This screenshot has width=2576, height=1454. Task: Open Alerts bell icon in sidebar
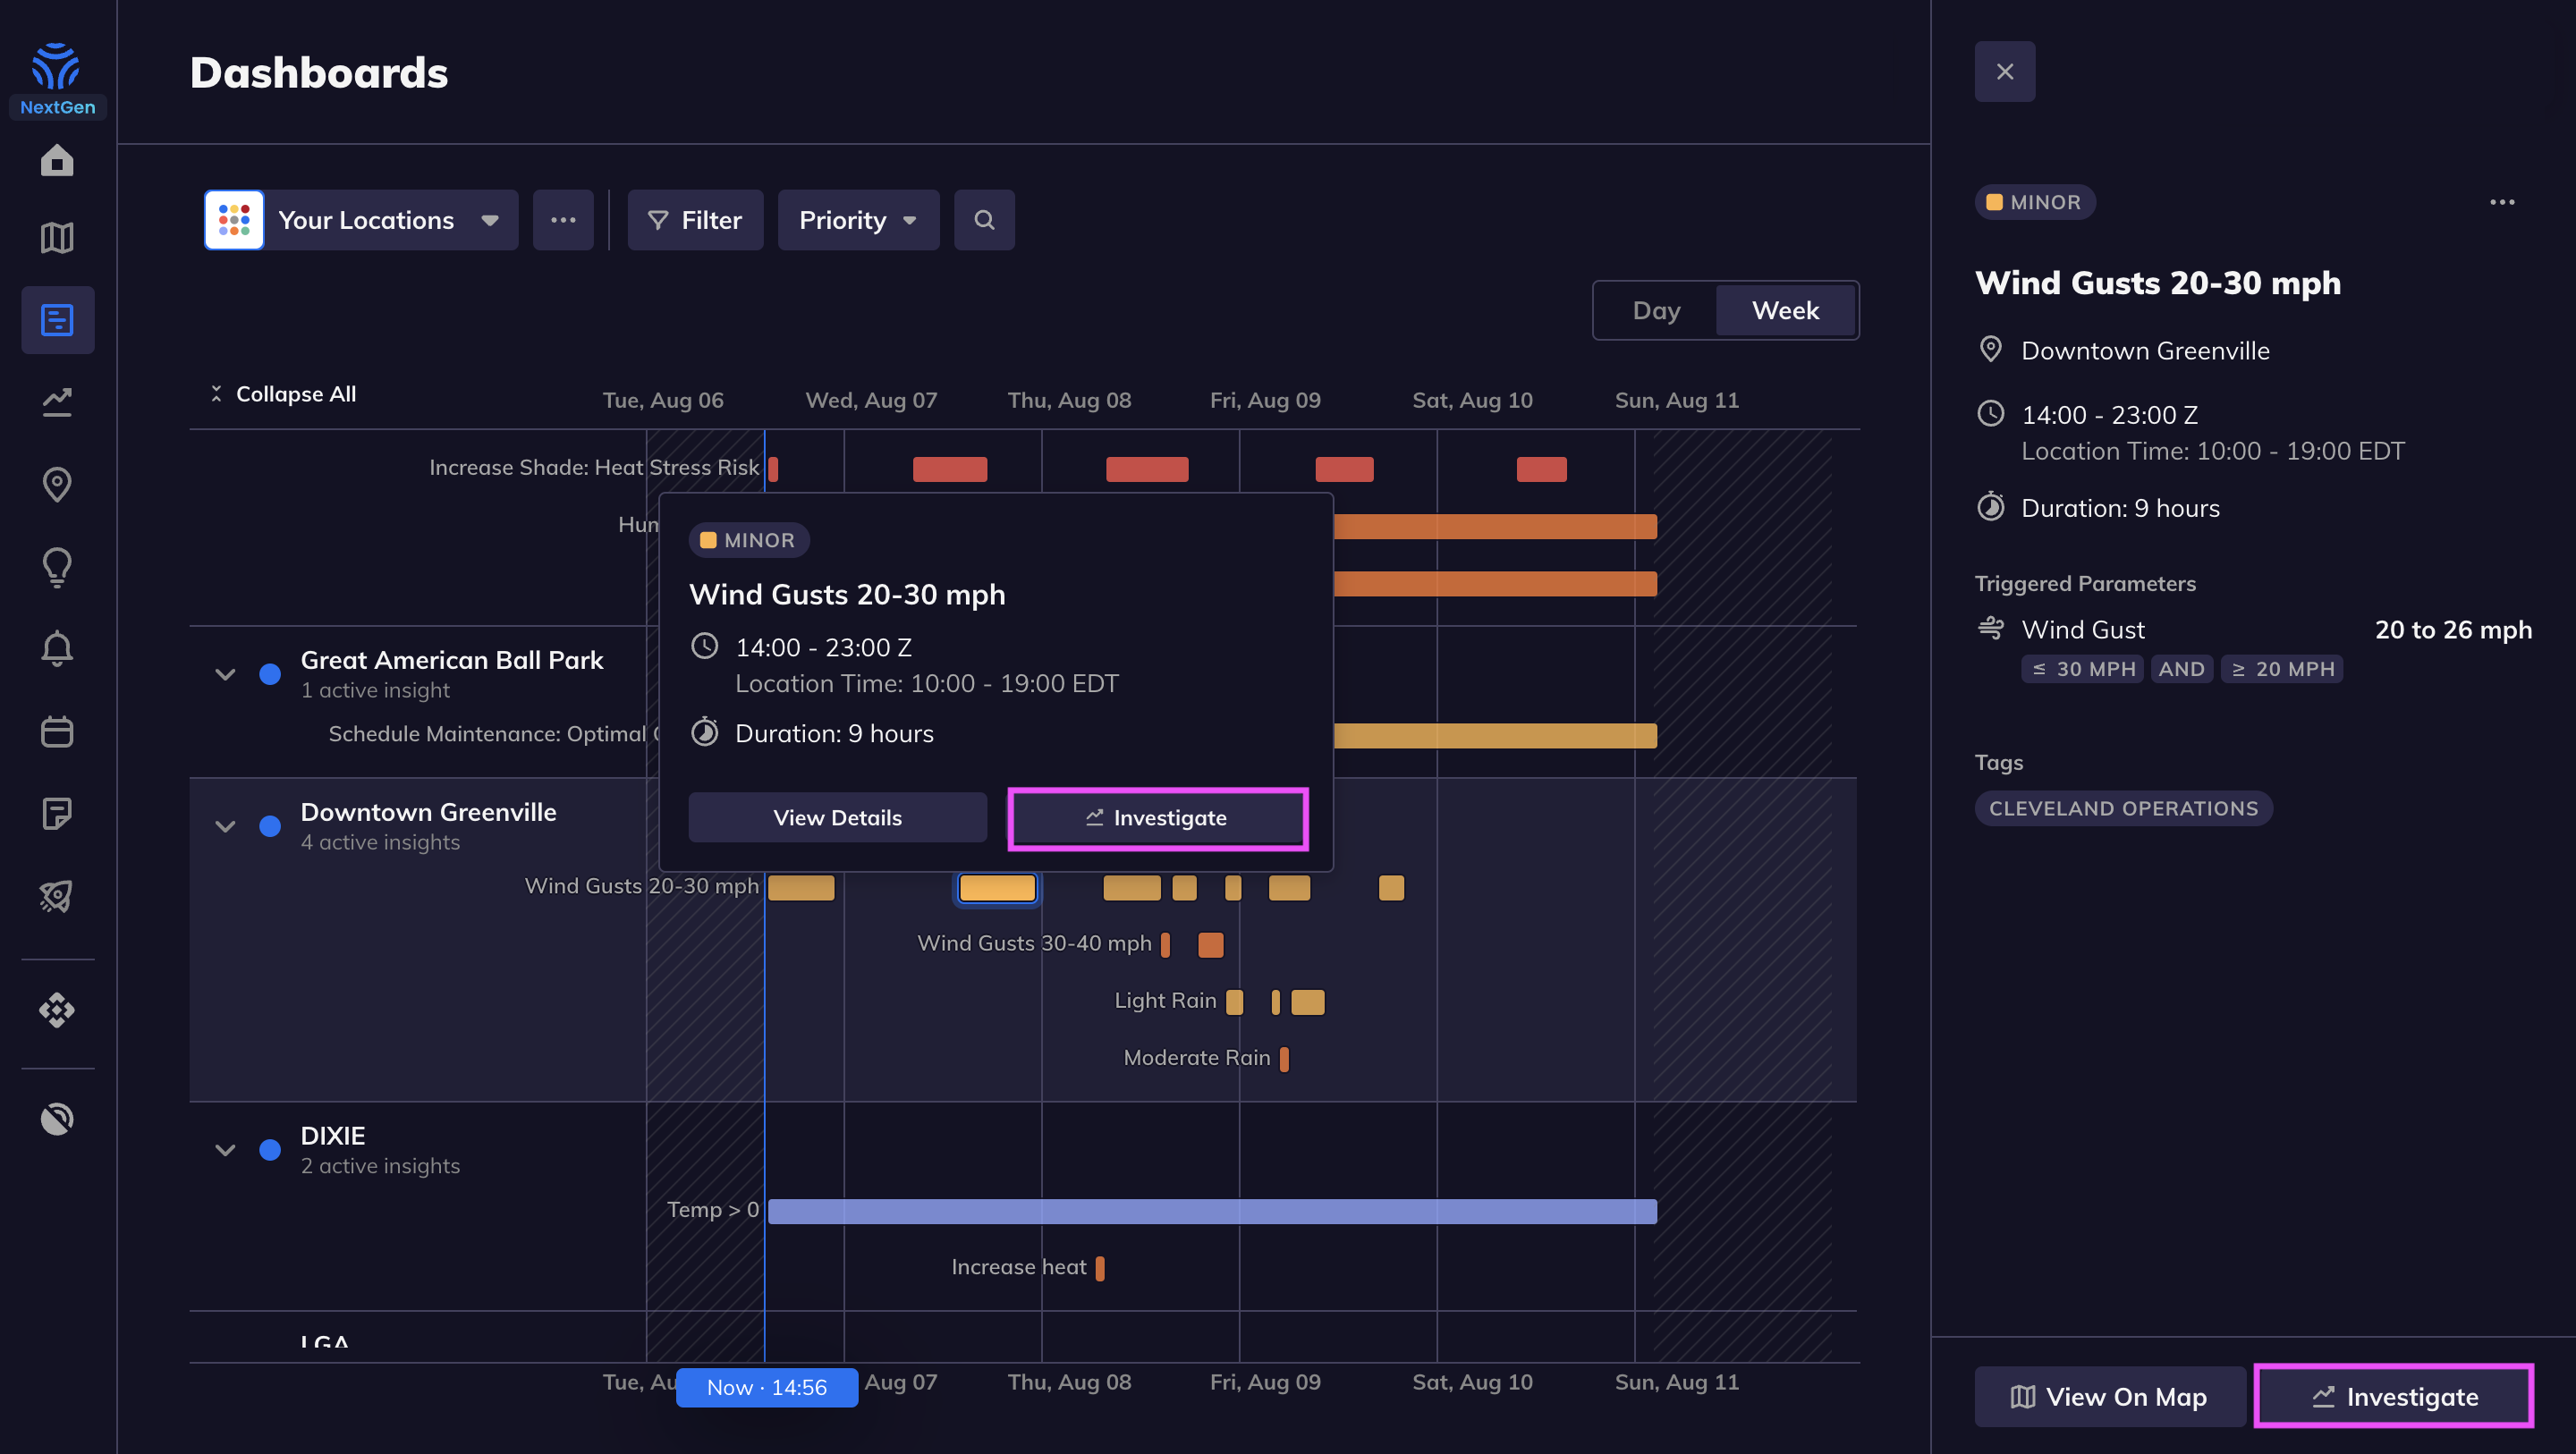pos(57,649)
